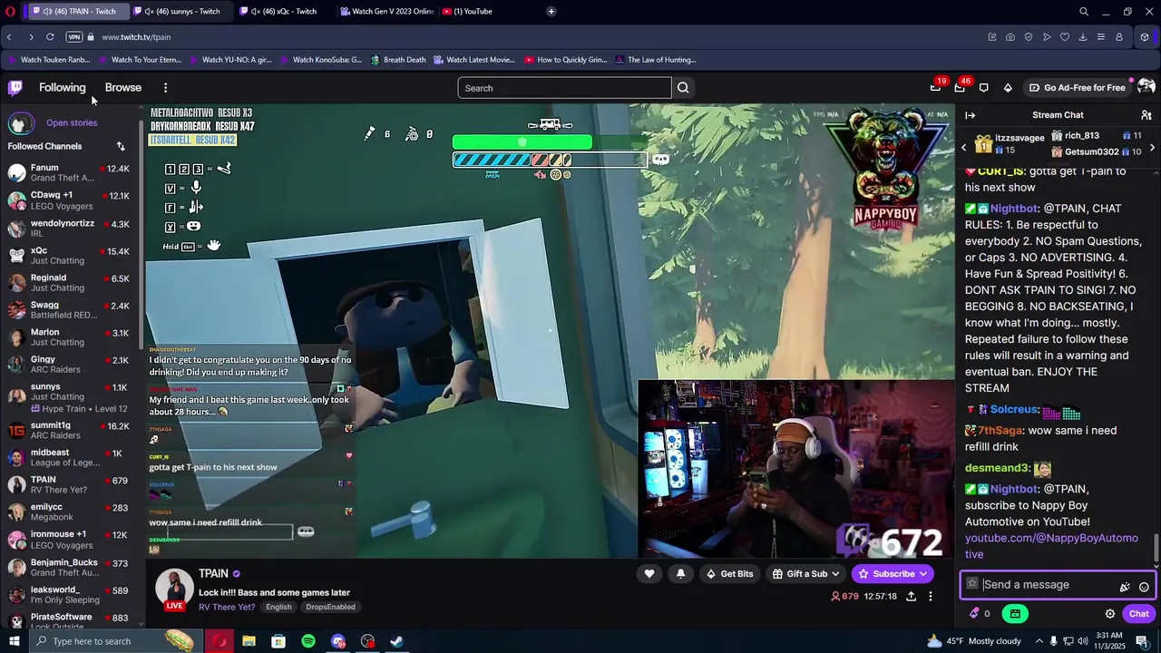
Task: Click the celebration icon in message box
Action: click(1125, 587)
